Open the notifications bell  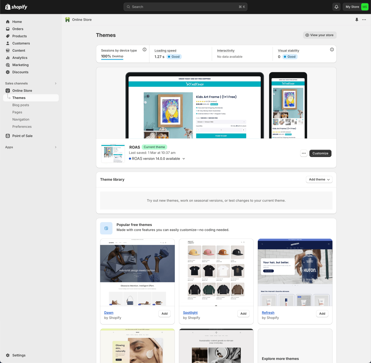[x=336, y=7]
